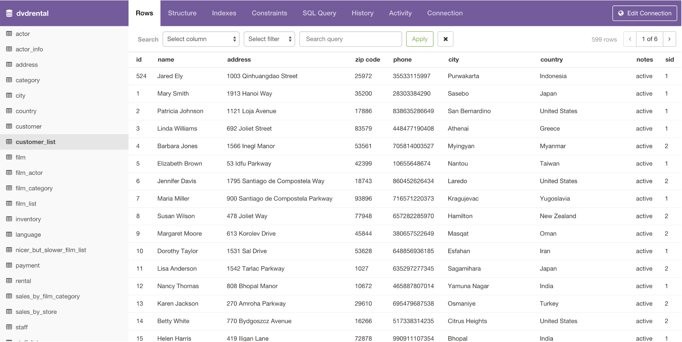The height and width of the screenshot is (342, 682).
Task: Open the Select filter dropdown
Action: click(x=269, y=39)
